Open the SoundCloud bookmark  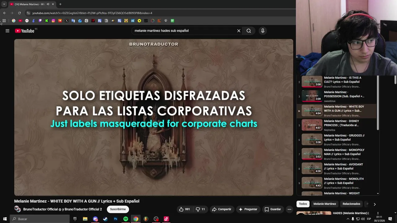point(60,21)
